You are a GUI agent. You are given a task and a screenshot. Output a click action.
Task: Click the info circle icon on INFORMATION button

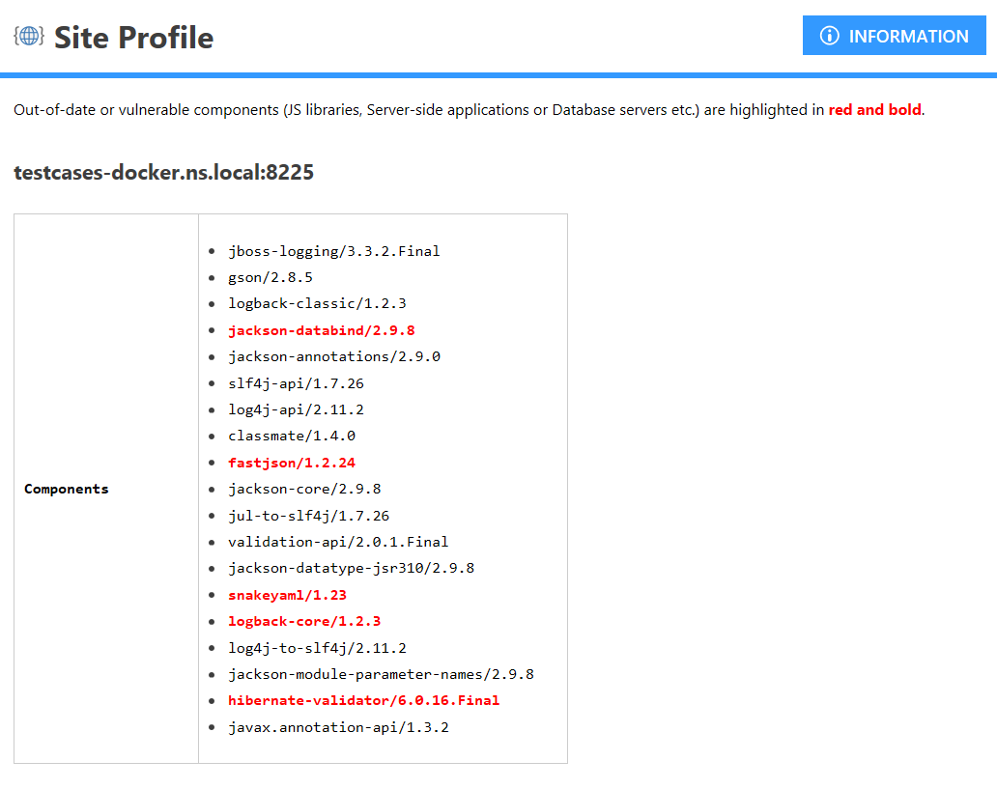tap(831, 36)
